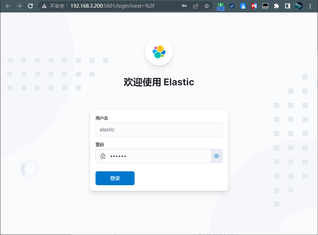Click the black extension icon with two circles
The height and width of the screenshot is (235, 318).
pyautogui.click(x=265, y=6)
